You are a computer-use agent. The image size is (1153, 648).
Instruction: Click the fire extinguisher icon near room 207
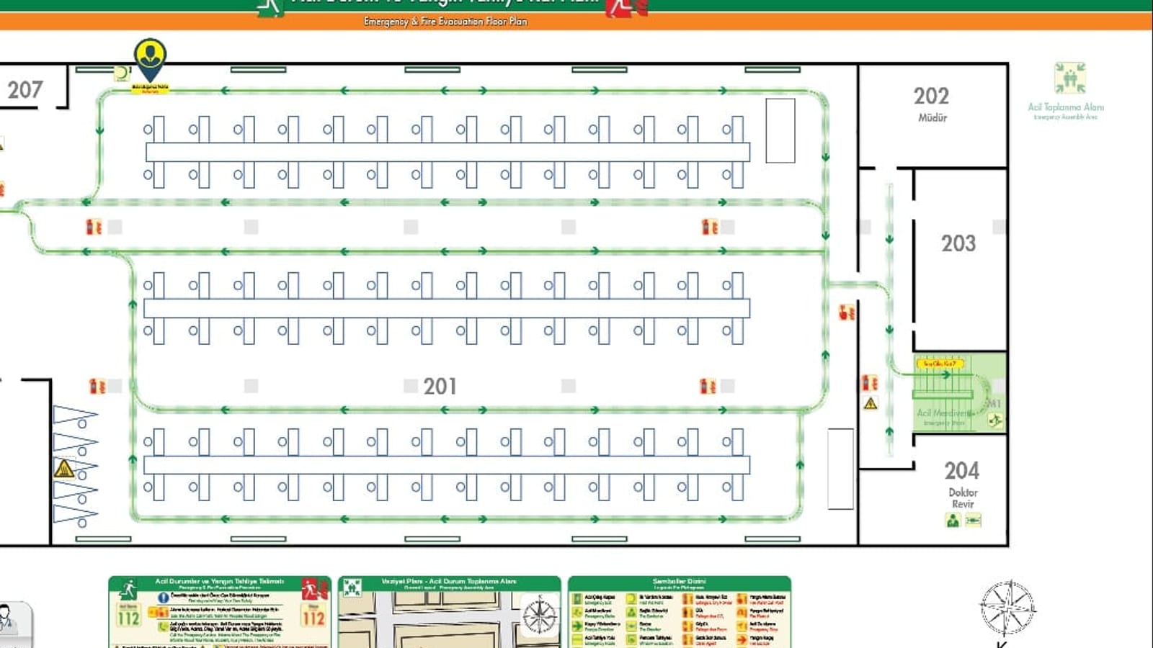tap(94, 227)
